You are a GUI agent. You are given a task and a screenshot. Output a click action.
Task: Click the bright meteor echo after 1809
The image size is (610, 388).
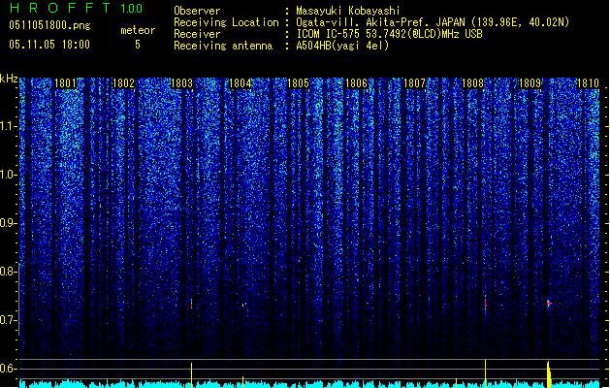[x=549, y=304]
